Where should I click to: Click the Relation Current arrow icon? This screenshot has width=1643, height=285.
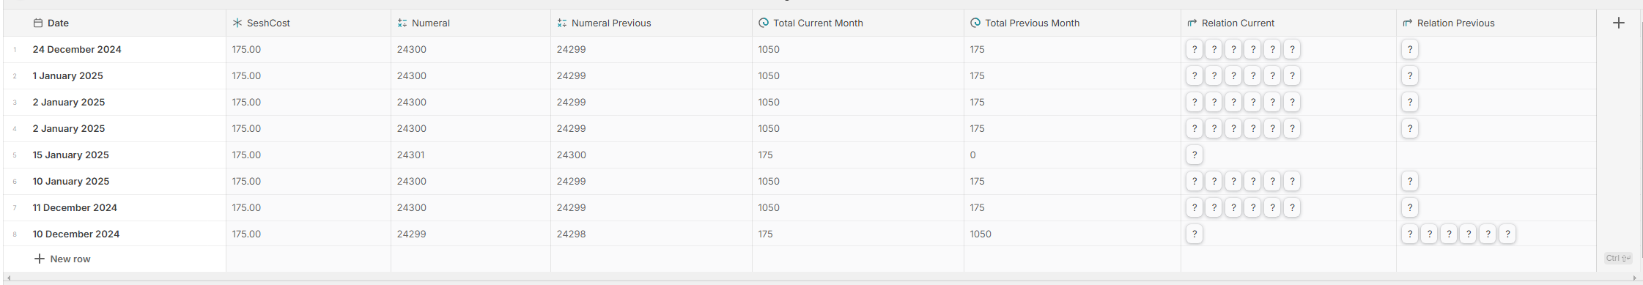click(x=1192, y=23)
